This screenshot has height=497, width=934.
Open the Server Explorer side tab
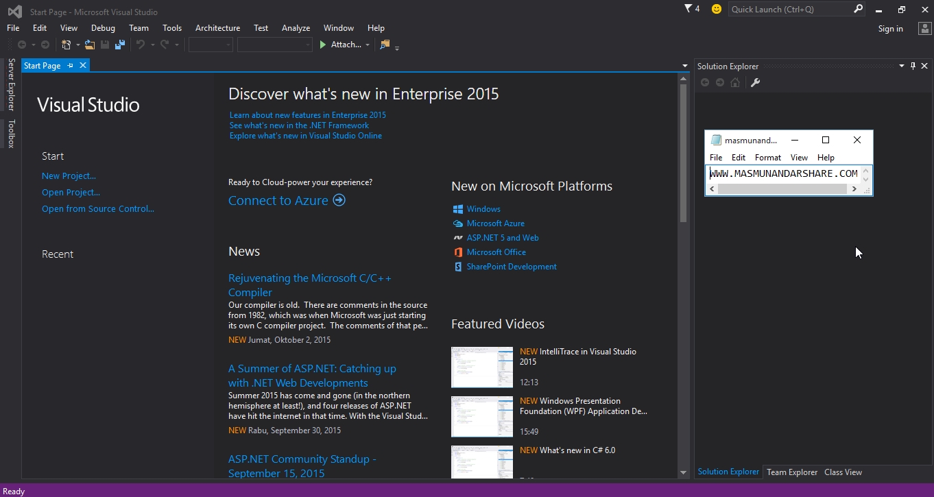[11, 84]
